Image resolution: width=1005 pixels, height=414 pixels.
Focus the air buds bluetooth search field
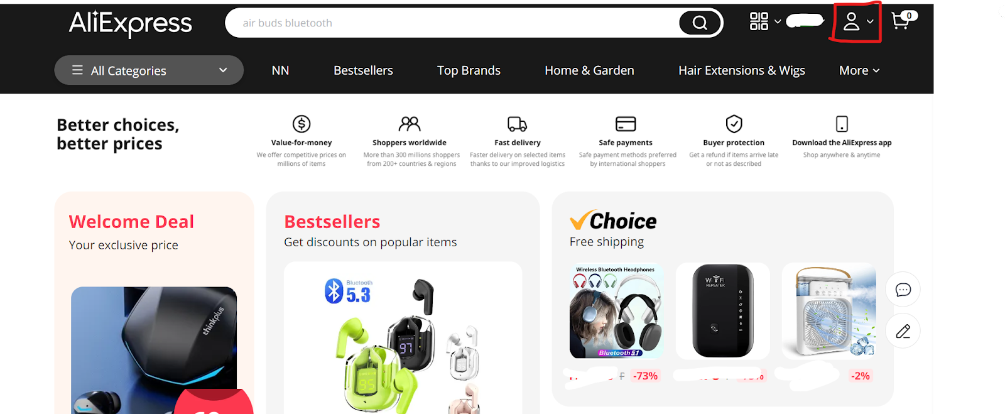(x=452, y=23)
